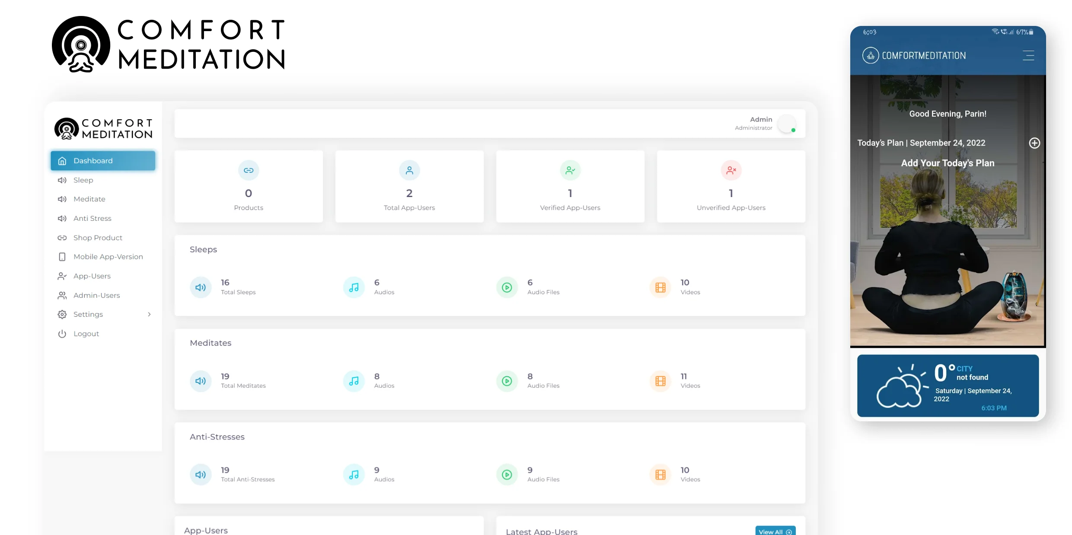The image size is (1072, 535).
Task: Click the weather widget card
Action: pyautogui.click(x=948, y=385)
